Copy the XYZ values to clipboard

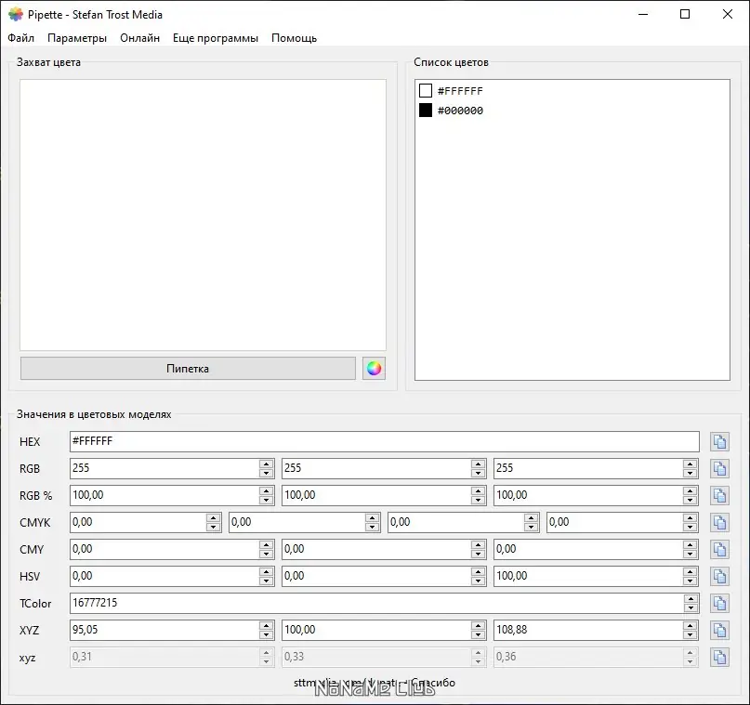719,631
